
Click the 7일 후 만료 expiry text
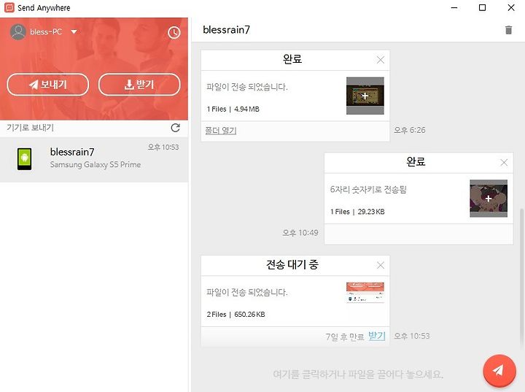pyautogui.click(x=345, y=337)
